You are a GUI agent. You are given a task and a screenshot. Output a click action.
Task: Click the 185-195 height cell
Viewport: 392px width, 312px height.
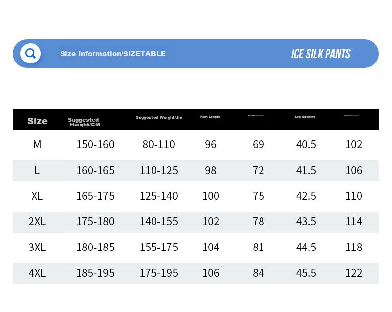(x=95, y=273)
